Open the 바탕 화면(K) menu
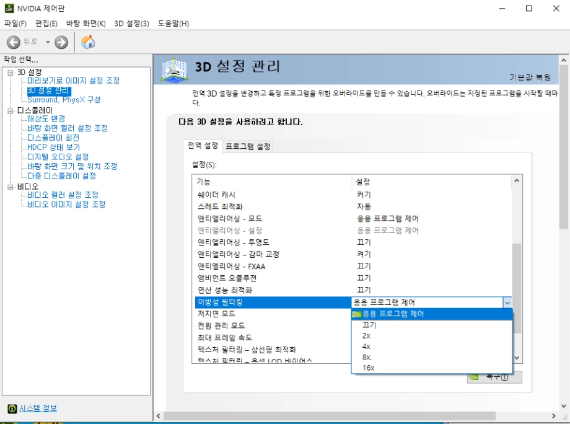 click(85, 24)
